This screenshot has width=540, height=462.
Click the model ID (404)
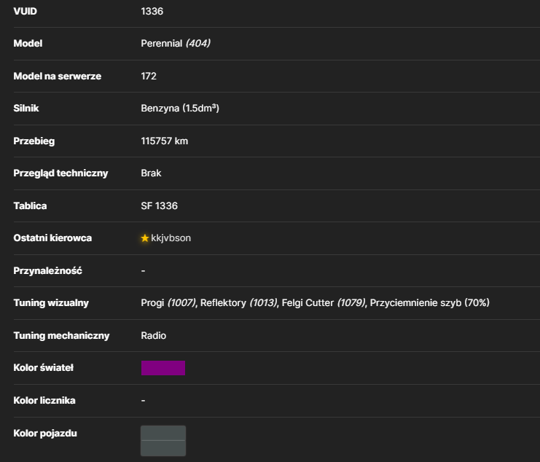coord(198,44)
